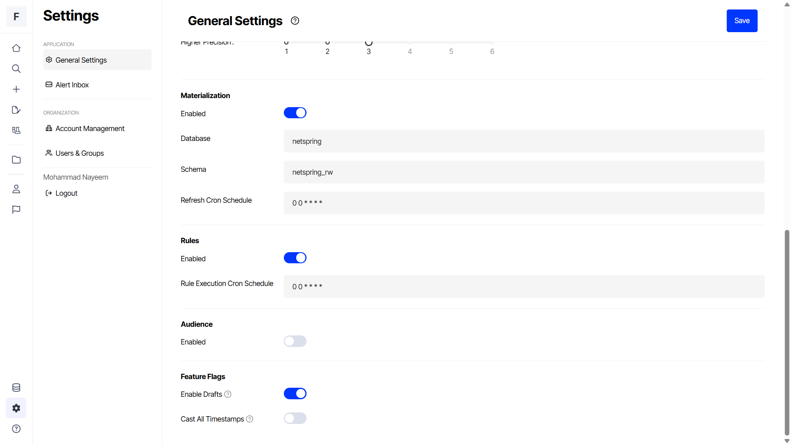Click the Mohammad Nayeem user name
This screenshot has width=791, height=445.
[76, 177]
